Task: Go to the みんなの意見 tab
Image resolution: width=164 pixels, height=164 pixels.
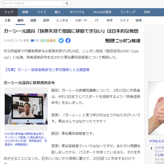Action: tap(103, 12)
